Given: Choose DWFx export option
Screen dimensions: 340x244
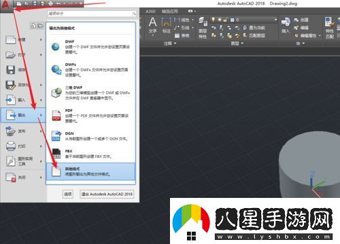Looking at the screenshot, I should tap(90, 70).
